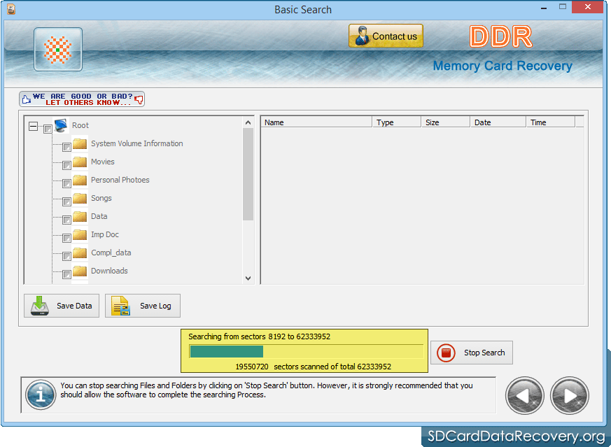The image size is (611, 447).
Task: Click the tree scrollbar down arrow
Action: [248, 278]
